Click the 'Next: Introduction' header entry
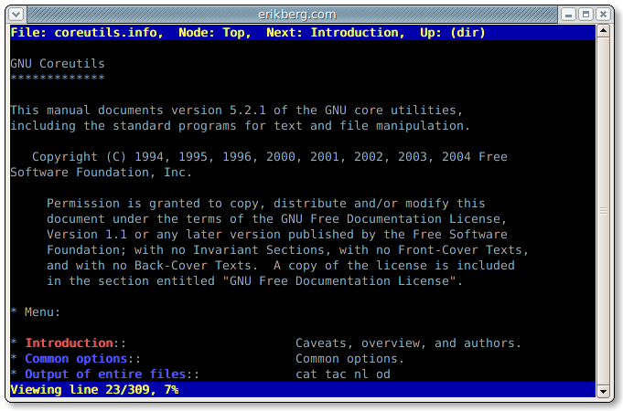The height and width of the screenshot is (411, 623). click(336, 33)
